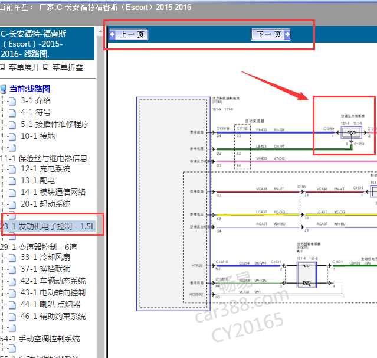Select 23-1 发动机电子控制 - 1.5L

pos(48,226)
